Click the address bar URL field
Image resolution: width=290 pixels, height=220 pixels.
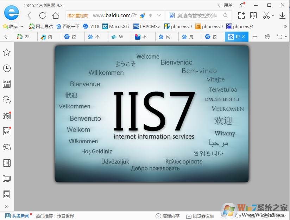[x=115, y=15]
